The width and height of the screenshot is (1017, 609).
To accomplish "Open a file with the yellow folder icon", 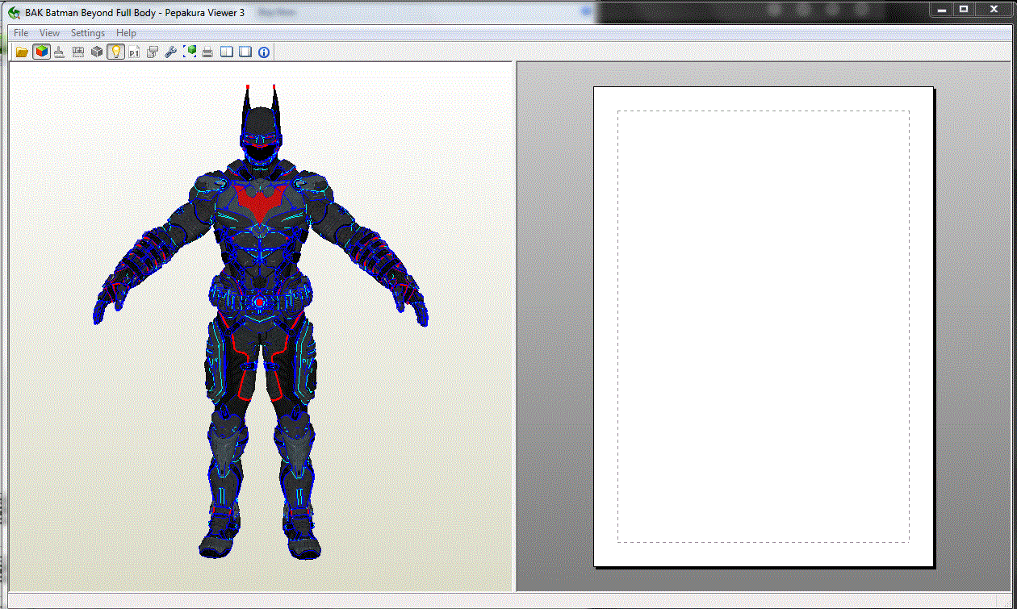I will coord(23,52).
